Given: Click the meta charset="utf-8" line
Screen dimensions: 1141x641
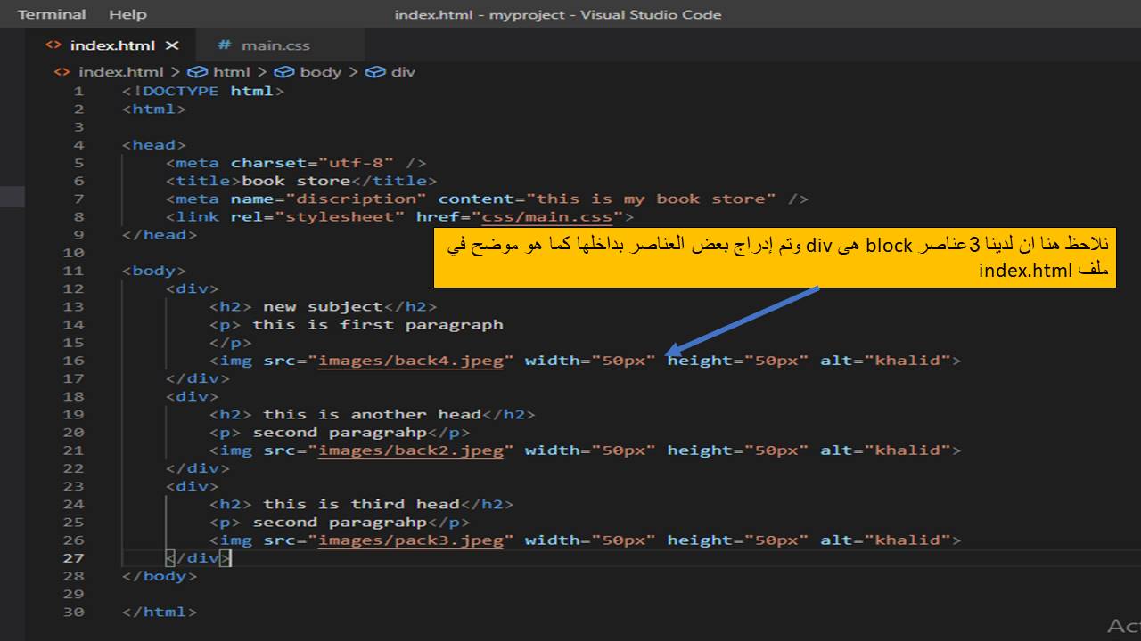Looking at the screenshot, I should (x=296, y=163).
